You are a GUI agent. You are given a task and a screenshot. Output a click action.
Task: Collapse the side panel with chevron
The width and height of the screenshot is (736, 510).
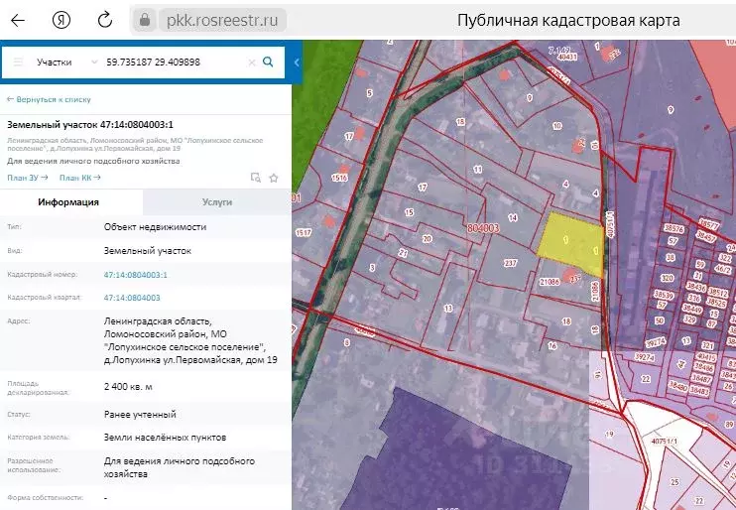(297, 63)
